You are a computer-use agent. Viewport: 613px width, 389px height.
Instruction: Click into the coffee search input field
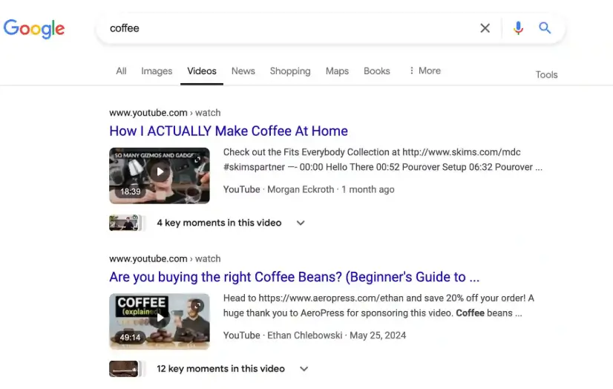tap(289, 28)
